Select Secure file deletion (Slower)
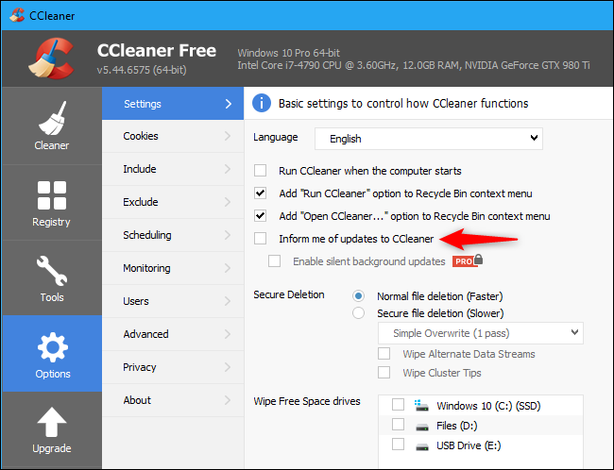 click(x=358, y=313)
